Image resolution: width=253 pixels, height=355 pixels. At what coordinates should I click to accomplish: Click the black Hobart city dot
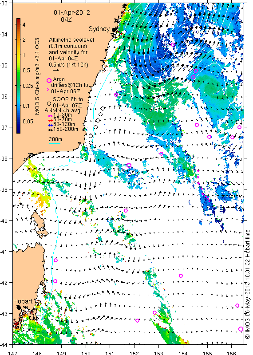(x=19, y=308)
